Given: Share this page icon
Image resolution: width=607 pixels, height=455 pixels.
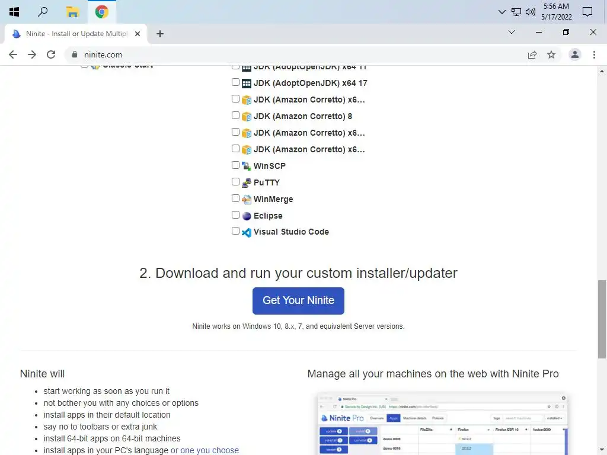Looking at the screenshot, I should coord(532,55).
